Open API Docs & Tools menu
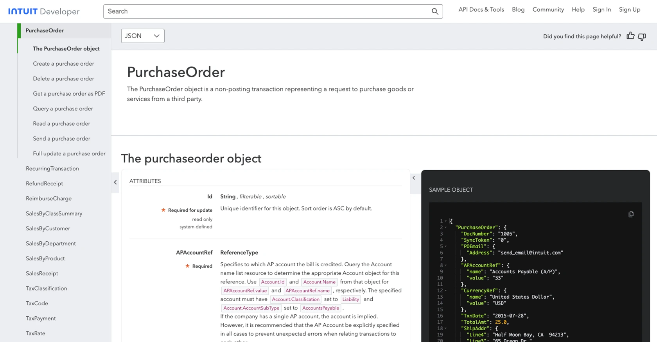The width and height of the screenshot is (657, 342). tap(481, 10)
